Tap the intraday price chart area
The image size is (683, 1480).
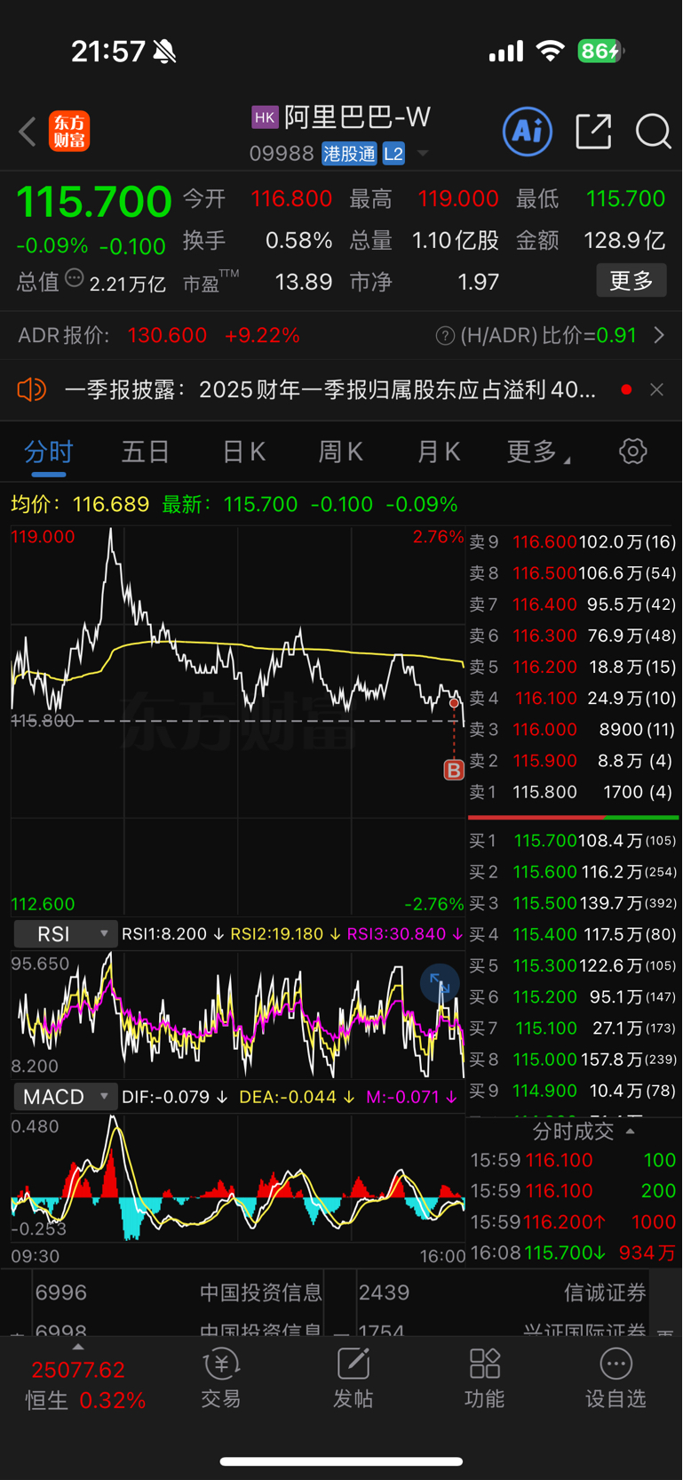pyautogui.click(x=238, y=720)
